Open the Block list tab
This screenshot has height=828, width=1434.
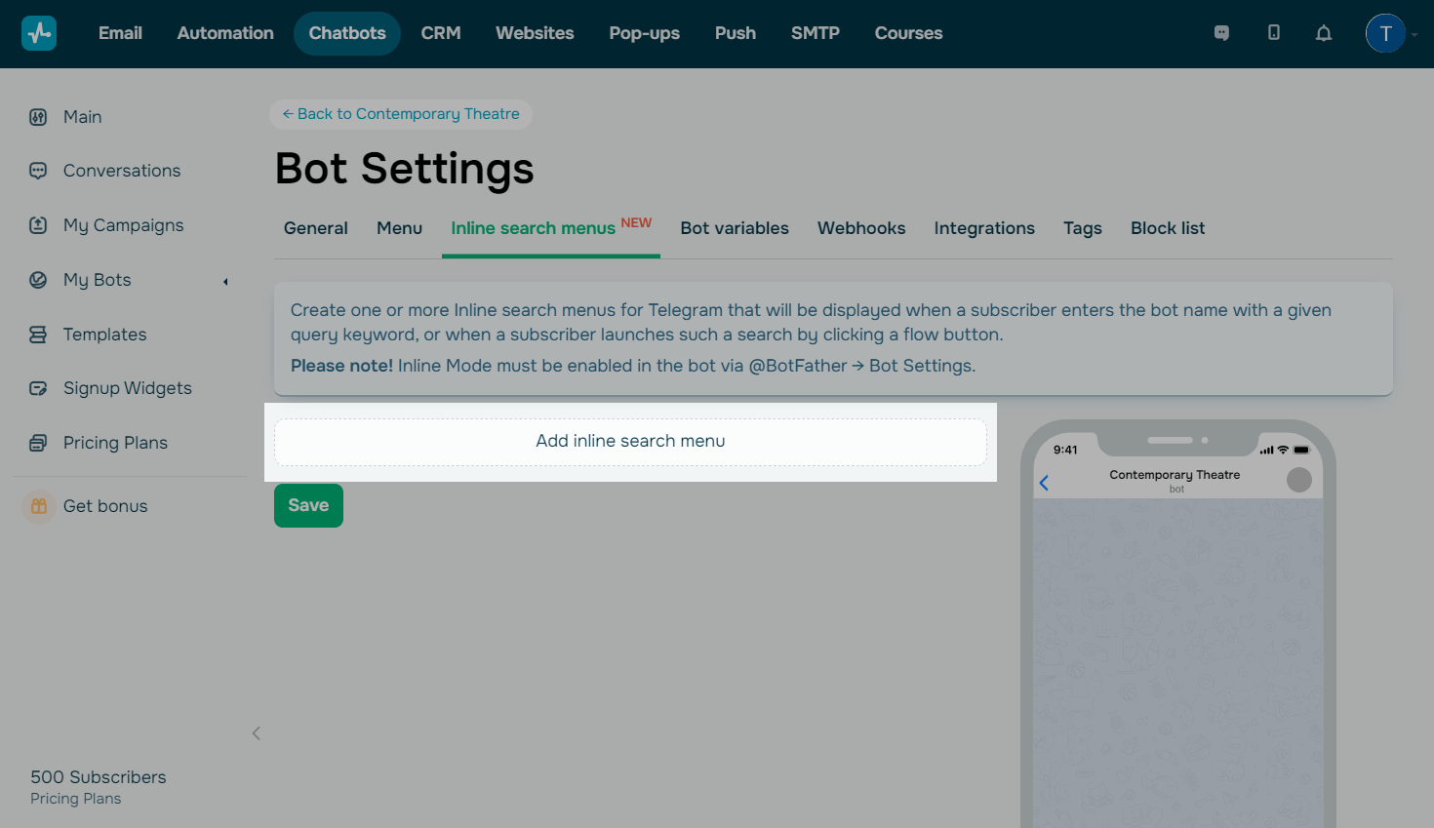1168,228
